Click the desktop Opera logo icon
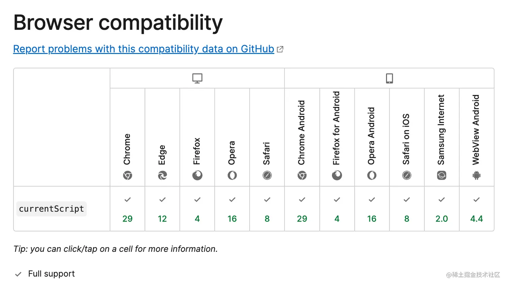 pos(232,175)
